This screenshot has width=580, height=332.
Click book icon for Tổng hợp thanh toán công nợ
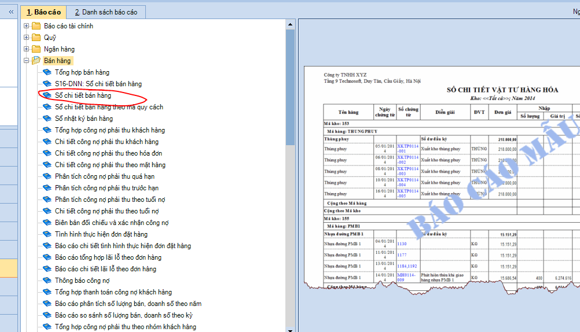pyautogui.click(x=47, y=292)
